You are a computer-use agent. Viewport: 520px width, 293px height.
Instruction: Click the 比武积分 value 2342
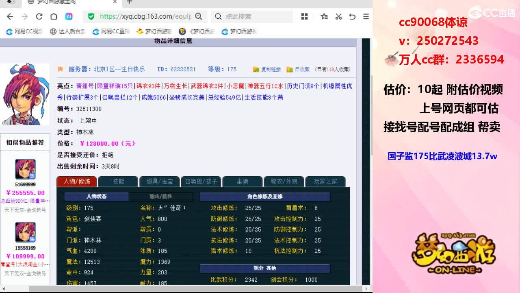(x=251, y=280)
